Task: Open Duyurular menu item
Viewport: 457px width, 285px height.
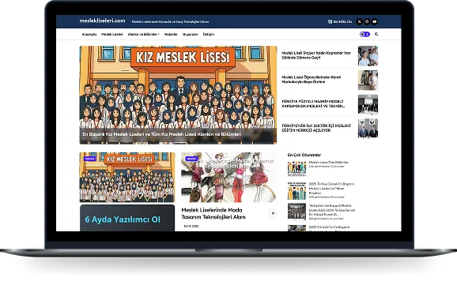Action: (190, 35)
